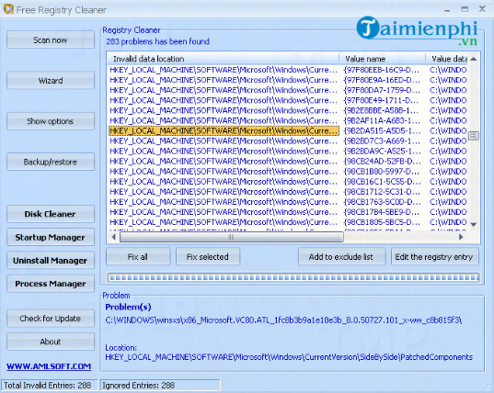Image resolution: width=494 pixels, height=393 pixels.
Task: Click Check for Update
Action: point(51,319)
